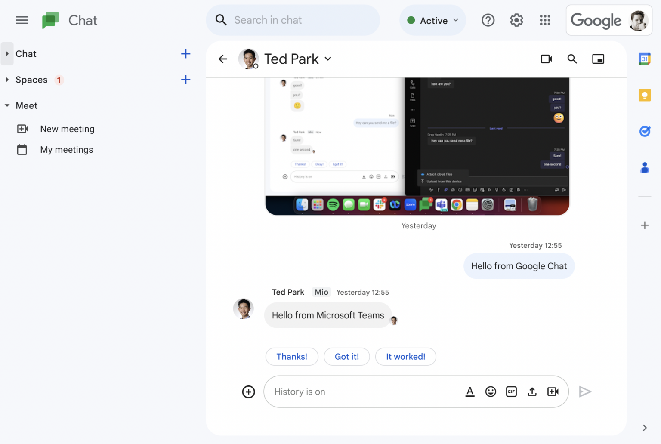Click the message input field
This screenshot has width=661, height=444.
coord(366,392)
